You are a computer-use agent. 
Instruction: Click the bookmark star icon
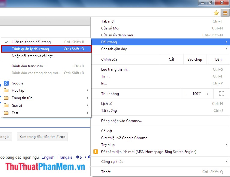(216, 13)
